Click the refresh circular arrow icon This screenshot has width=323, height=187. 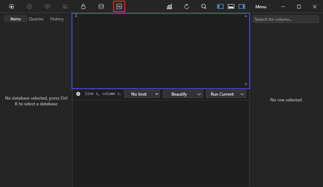click(x=187, y=6)
